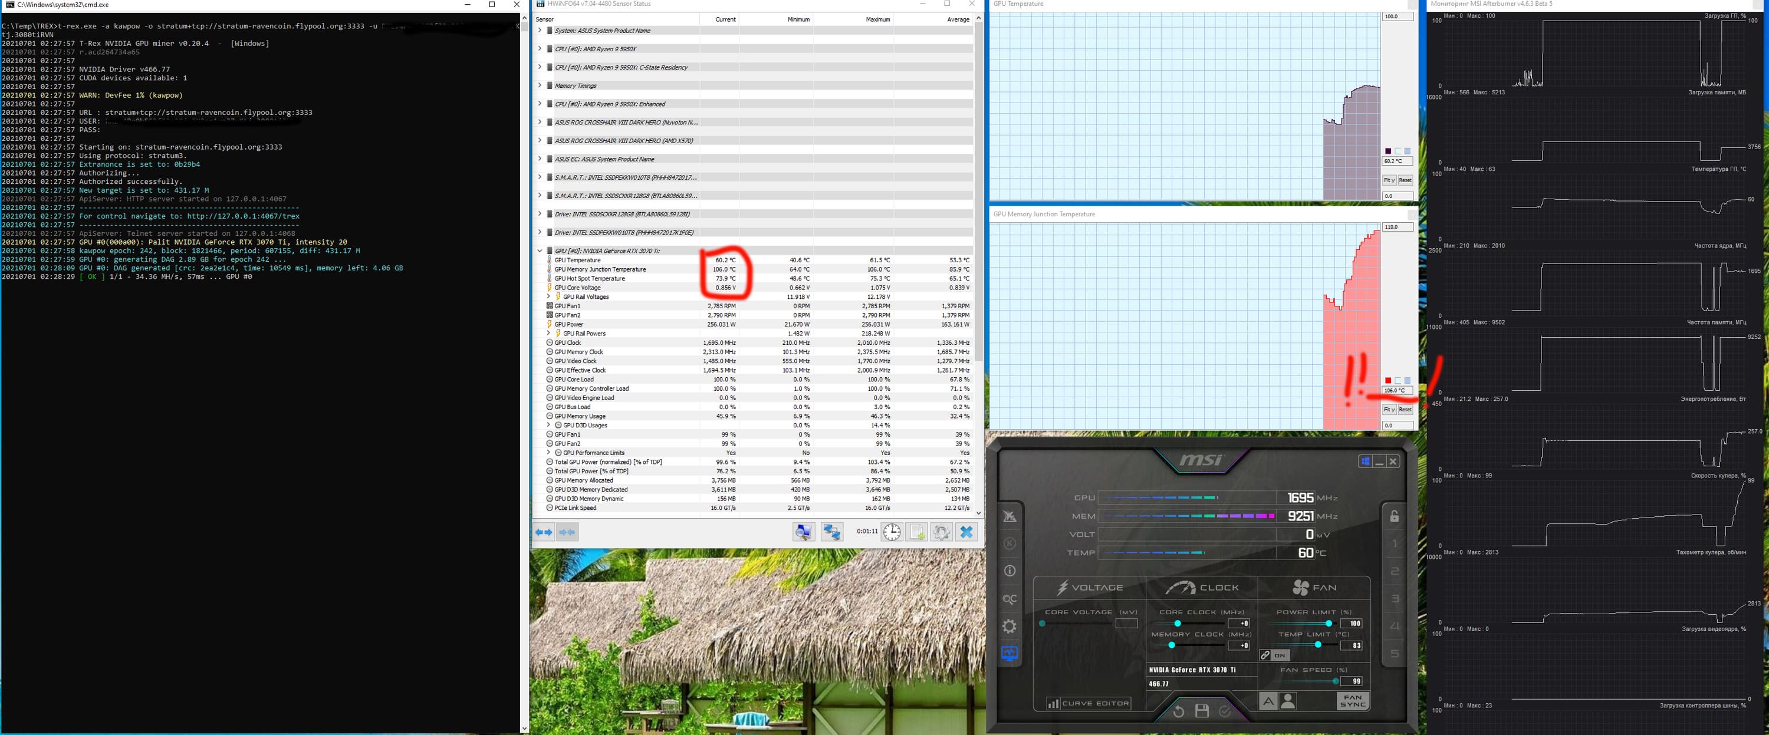1769x735 pixels.
Task: Collapse GPU [#0]: NVIDIA GeForce RTX 3070 Ti group
Action: pyautogui.click(x=540, y=251)
